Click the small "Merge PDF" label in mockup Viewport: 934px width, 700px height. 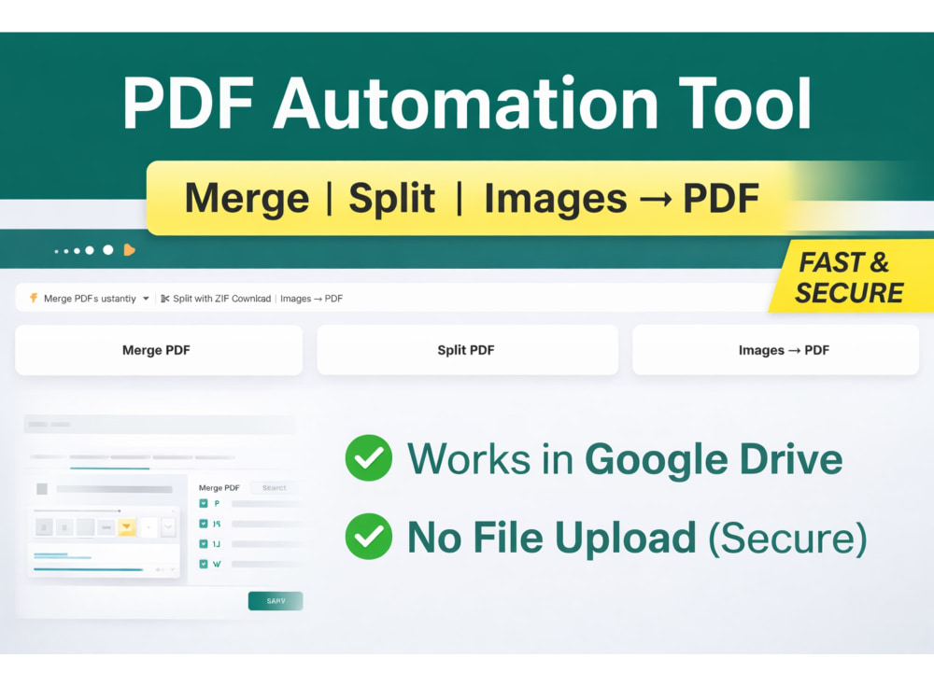click(x=219, y=487)
